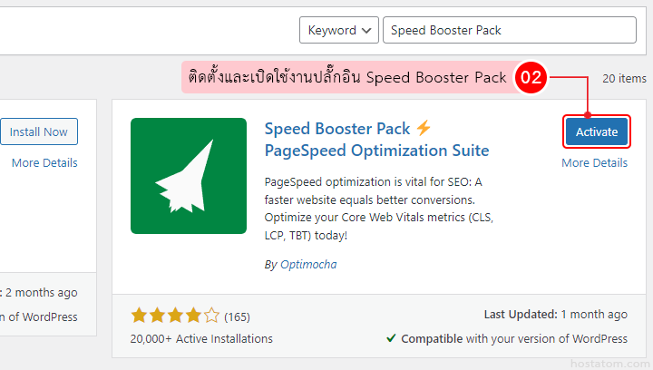Click the red 02 step badge

530,78
